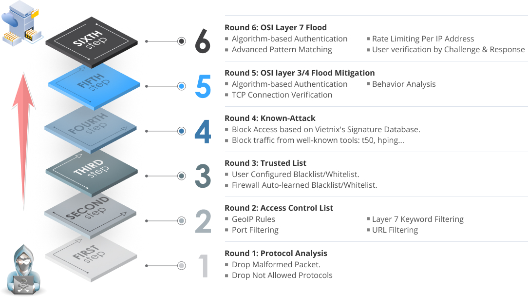This screenshot has height=297, width=528.
Task: Select the light FIRST step tile
Action: coord(91,258)
